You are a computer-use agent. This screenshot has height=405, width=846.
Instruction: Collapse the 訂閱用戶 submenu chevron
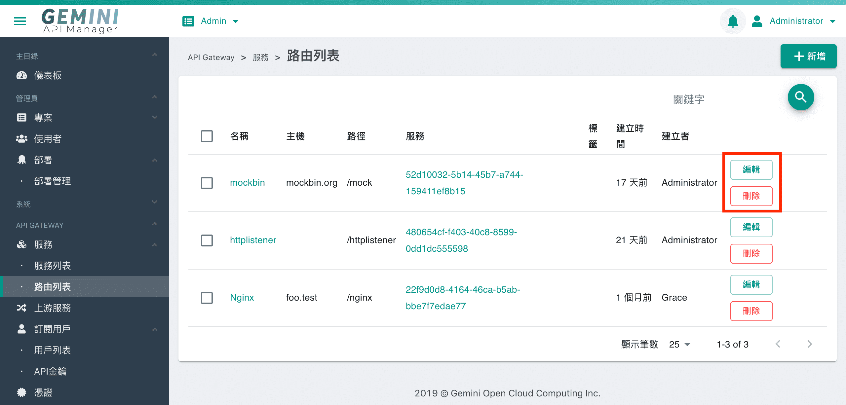[154, 330]
